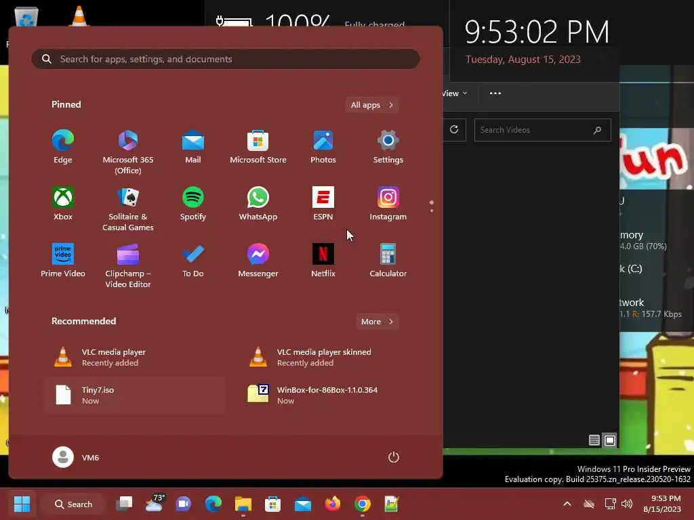Image resolution: width=694 pixels, height=520 pixels.
Task: Open recommended VLC media player skinned
Action: (x=329, y=357)
